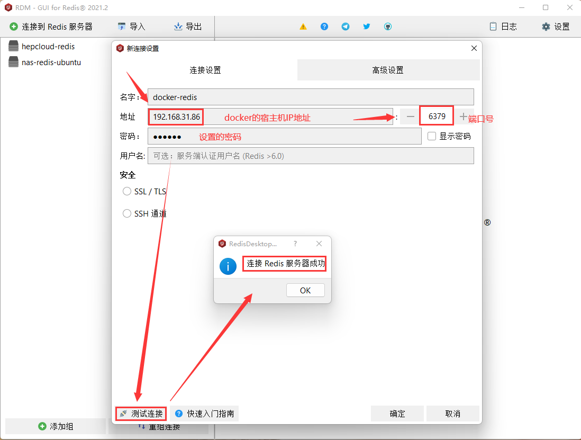Viewport: 581px width, 440px height.
Task: Click the 密码 password field
Action: point(284,137)
